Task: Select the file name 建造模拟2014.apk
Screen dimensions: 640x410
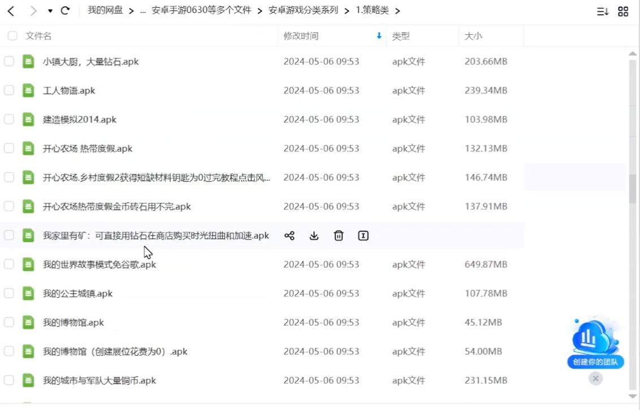Action: [80, 119]
